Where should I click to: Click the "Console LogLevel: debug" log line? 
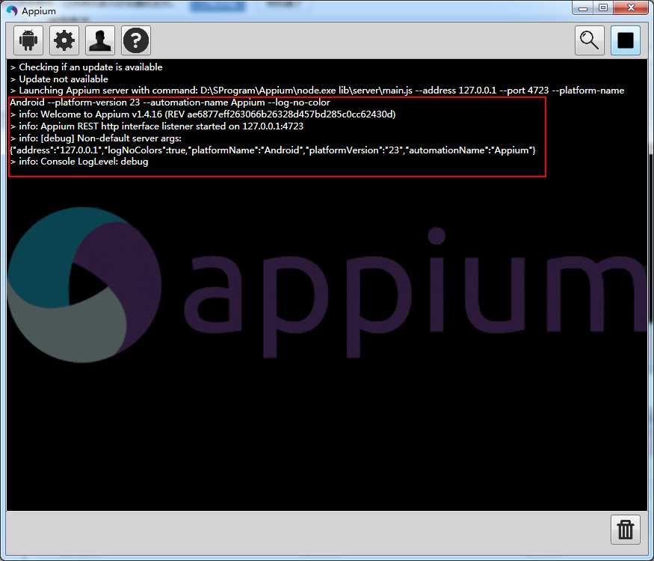point(79,162)
